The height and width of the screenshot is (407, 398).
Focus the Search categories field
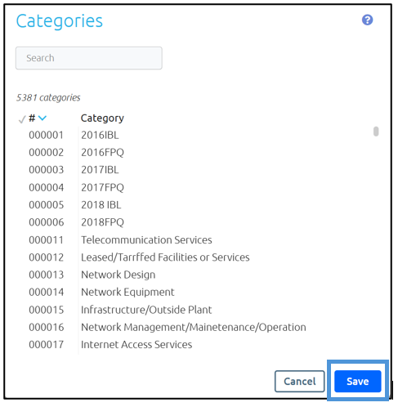(x=89, y=58)
